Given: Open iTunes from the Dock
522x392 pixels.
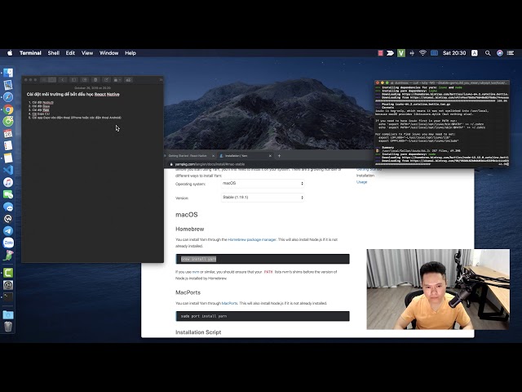Looking at the screenshot, I should pyautogui.click(x=8, y=182).
